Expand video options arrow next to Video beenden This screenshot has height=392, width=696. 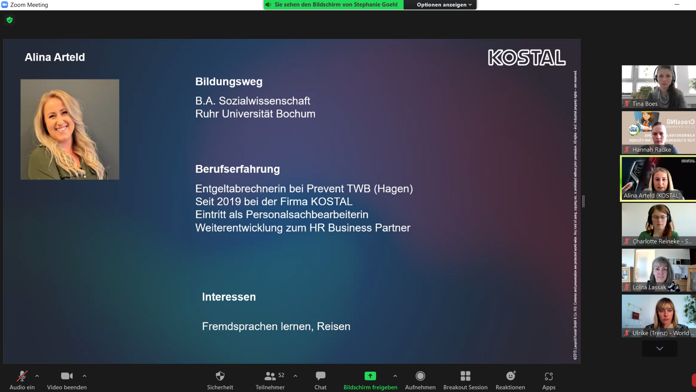pos(85,376)
